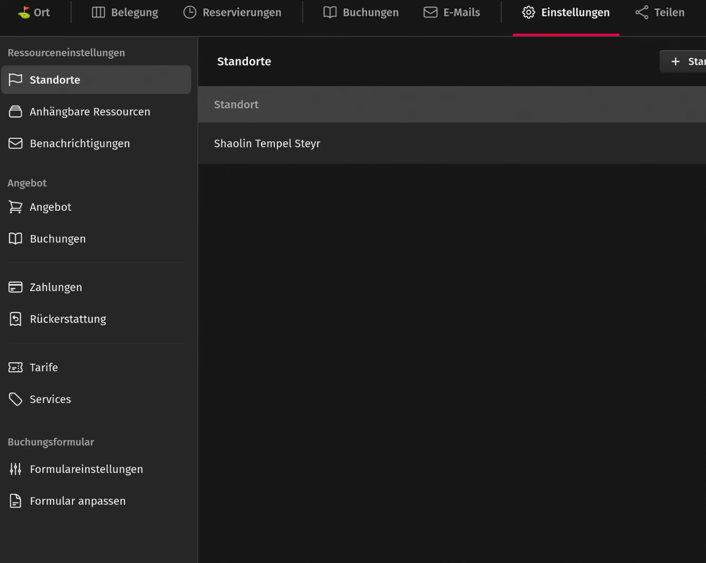Click the shopping cart Angebot icon
706x563 pixels.
coord(16,207)
